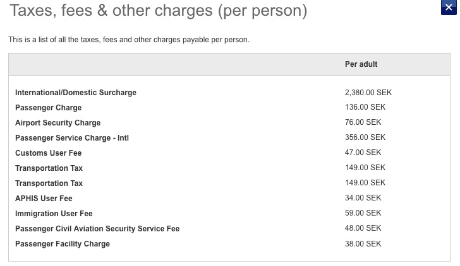Select the Per adult column header
The image size is (460, 266).
point(361,64)
